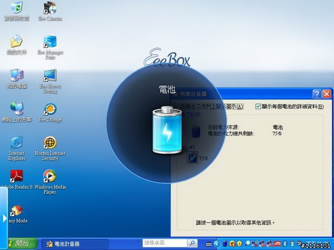
Task: Click the hint text 請按一個電池圖示以取得其他資訊
Action: (235, 223)
